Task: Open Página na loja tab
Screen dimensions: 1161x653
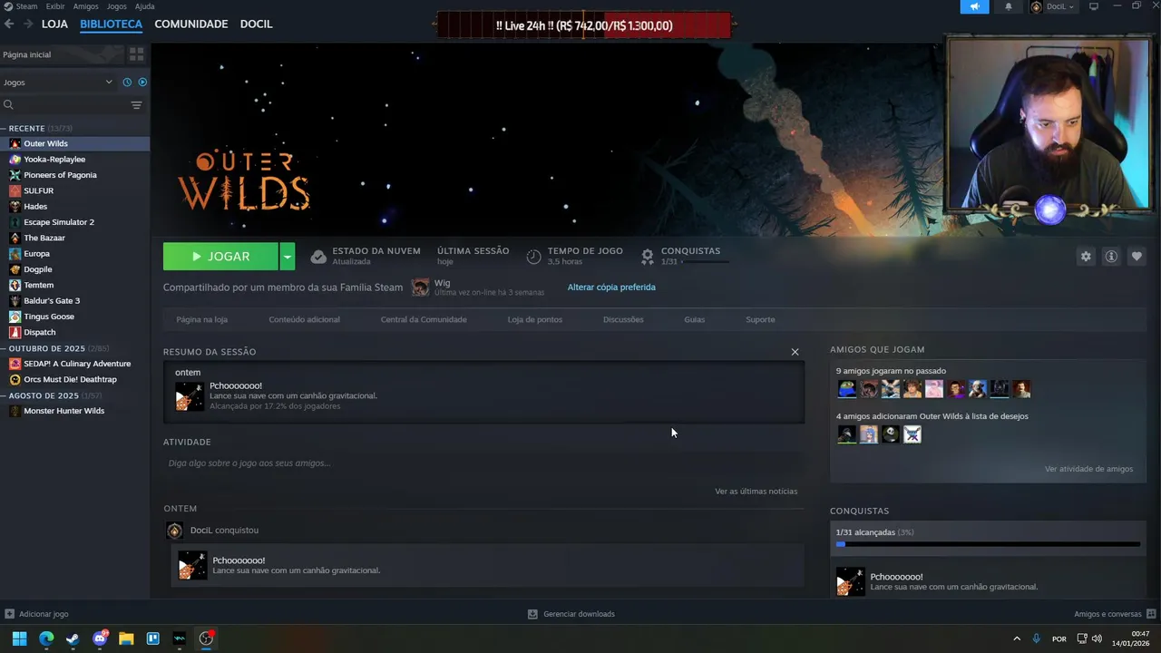Action: click(201, 319)
